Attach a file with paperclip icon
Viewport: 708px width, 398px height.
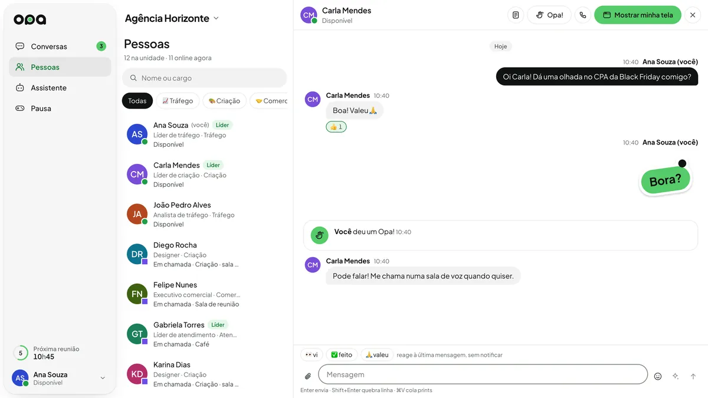coord(307,376)
